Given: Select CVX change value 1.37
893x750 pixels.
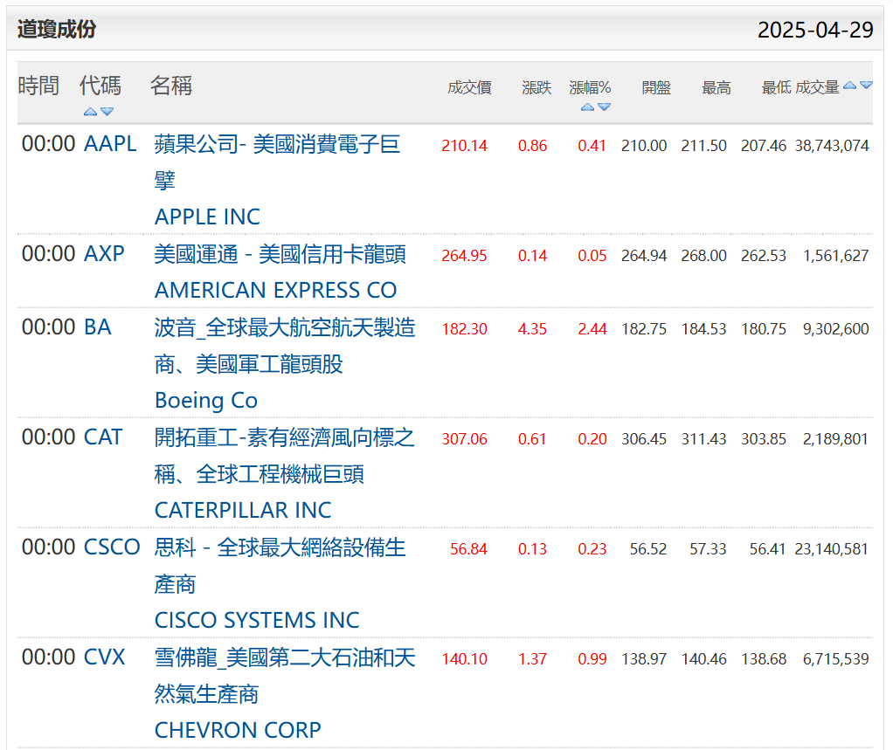Looking at the screenshot, I should pyautogui.click(x=532, y=659).
